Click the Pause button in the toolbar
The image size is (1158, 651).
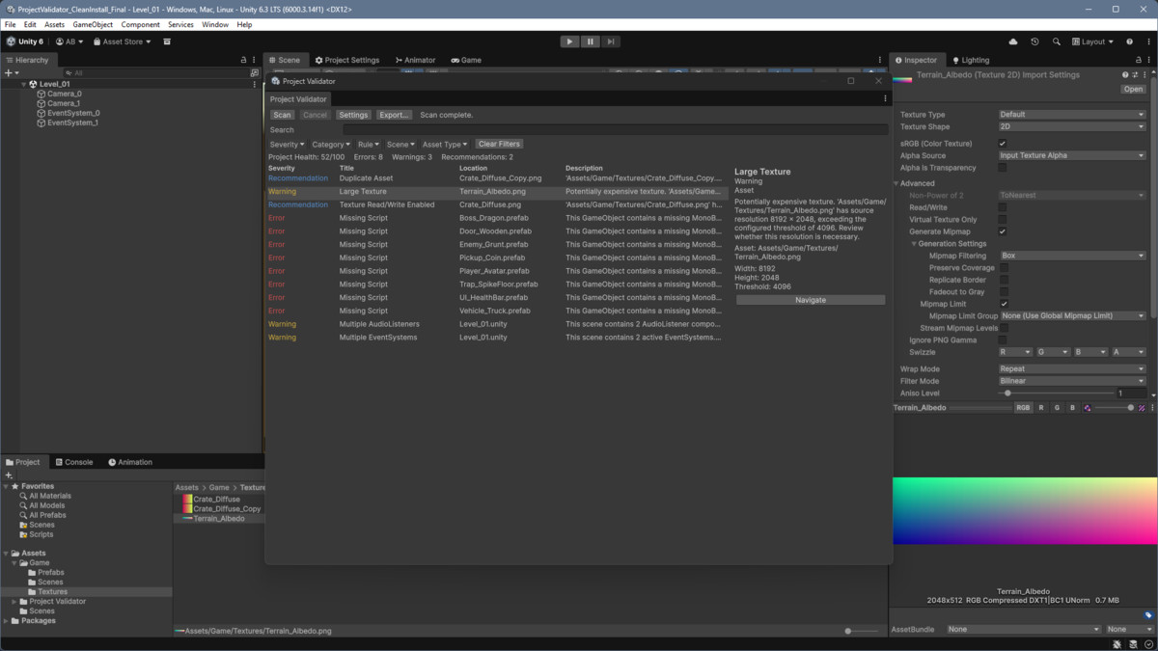click(591, 41)
